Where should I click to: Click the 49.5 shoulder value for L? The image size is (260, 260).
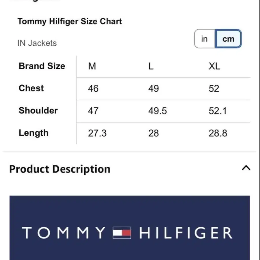[x=157, y=111]
